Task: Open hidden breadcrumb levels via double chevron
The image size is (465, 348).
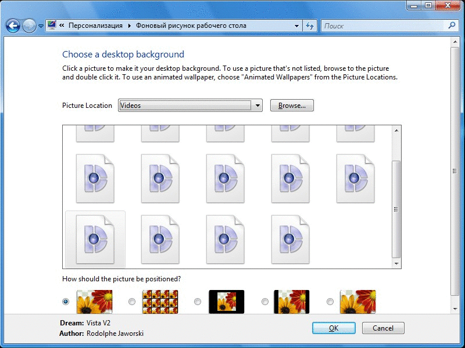Action: point(62,26)
